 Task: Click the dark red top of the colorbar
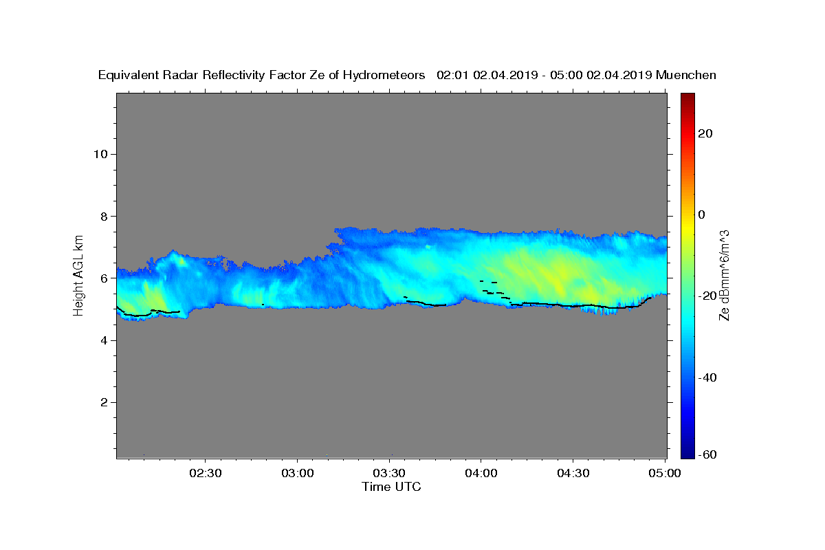pyautogui.click(x=687, y=98)
